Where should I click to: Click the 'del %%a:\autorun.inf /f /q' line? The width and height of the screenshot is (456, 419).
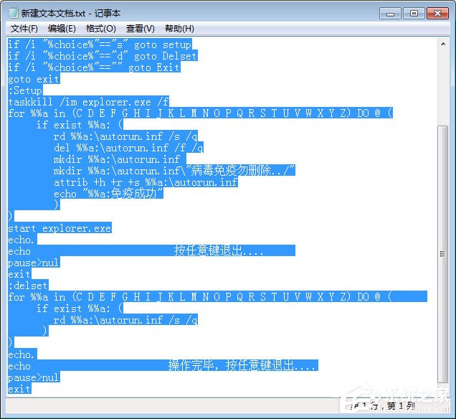128,148
